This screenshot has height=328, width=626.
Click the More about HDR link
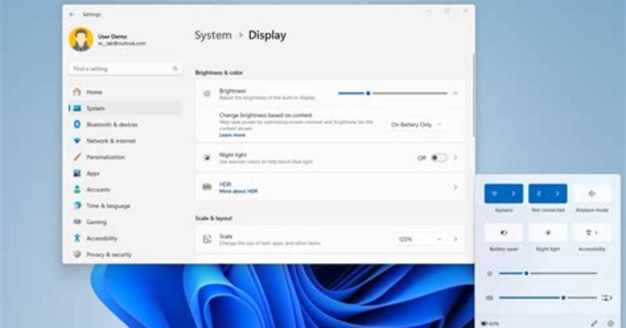(x=238, y=191)
